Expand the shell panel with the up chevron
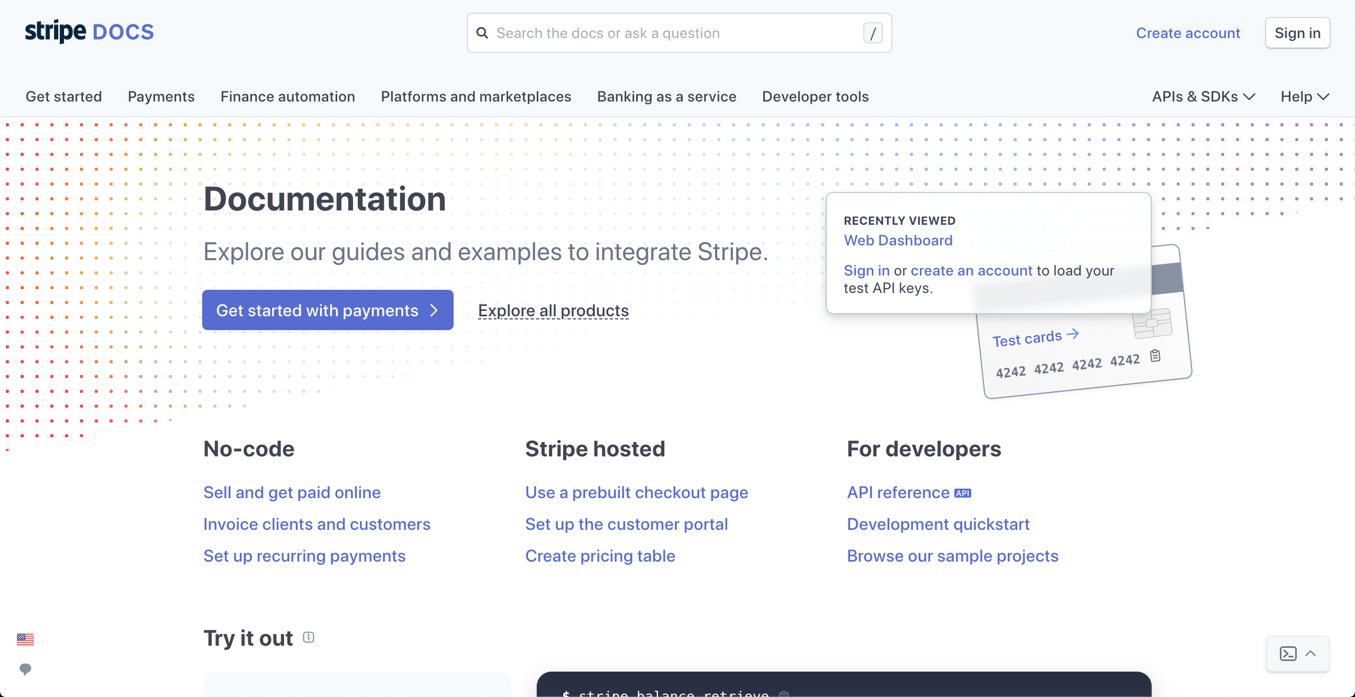Image resolution: width=1355 pixels, height=697 pixels. click(1311, 654)
